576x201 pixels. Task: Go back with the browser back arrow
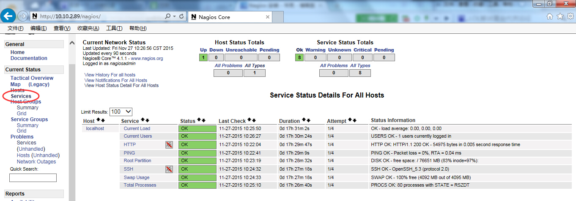pos(8,16)
